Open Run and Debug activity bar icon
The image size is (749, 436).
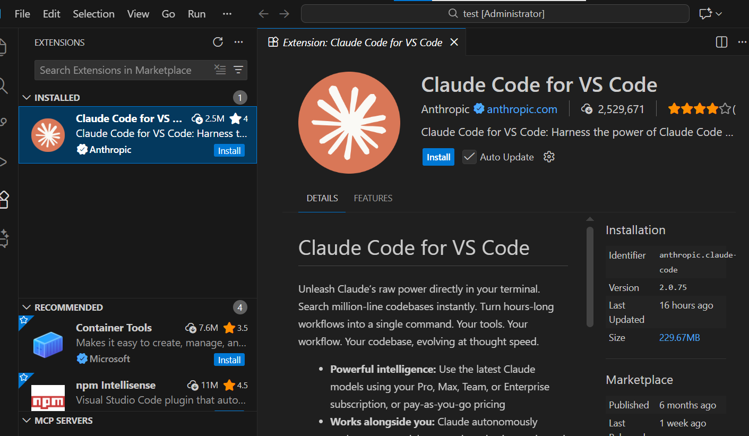(x=3, y=161)
